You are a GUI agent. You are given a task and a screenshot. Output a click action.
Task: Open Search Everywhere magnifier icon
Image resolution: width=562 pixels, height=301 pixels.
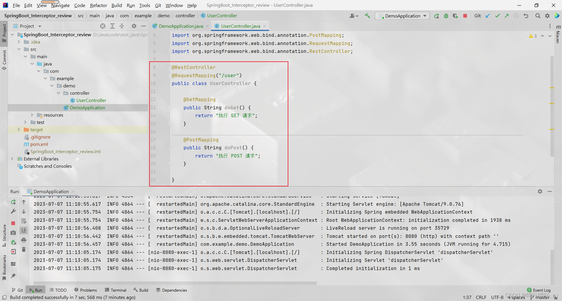538,16
